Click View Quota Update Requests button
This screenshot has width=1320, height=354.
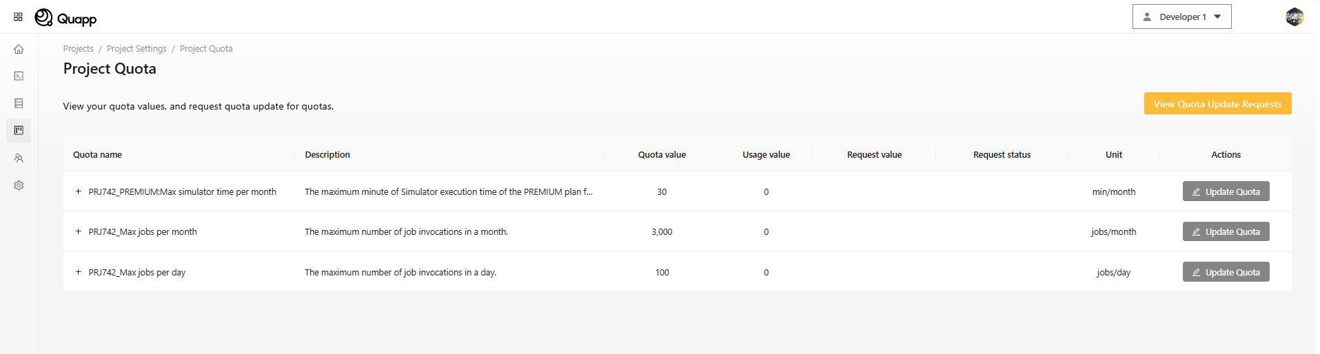(1217, 104)
